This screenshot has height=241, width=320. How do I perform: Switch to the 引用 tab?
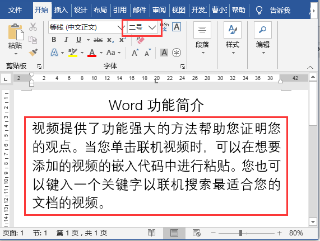pyautogui.click(x=120, y=10)
